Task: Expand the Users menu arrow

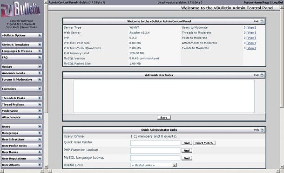Action: [x=40, y=127]
